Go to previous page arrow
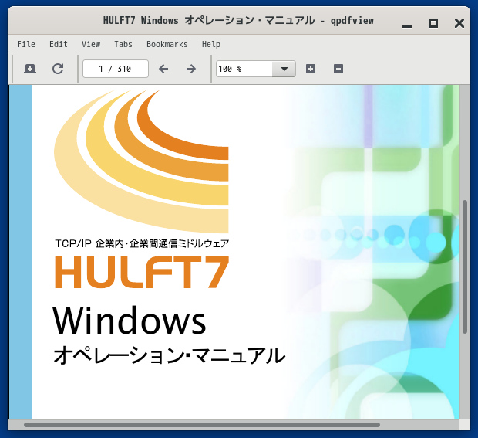Image resolution: width=478 pixels, height=438 pixels. (163, 69)
